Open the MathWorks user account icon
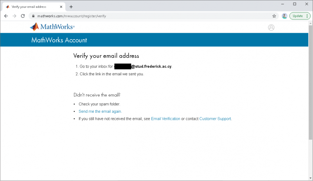This screenshot has width=313, height=181. pos(271,27)
